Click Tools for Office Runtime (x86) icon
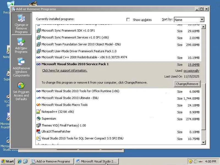Screen dimensions: 220x165 tap(38, 91)
